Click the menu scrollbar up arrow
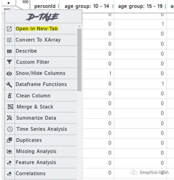 click(79, 26)
